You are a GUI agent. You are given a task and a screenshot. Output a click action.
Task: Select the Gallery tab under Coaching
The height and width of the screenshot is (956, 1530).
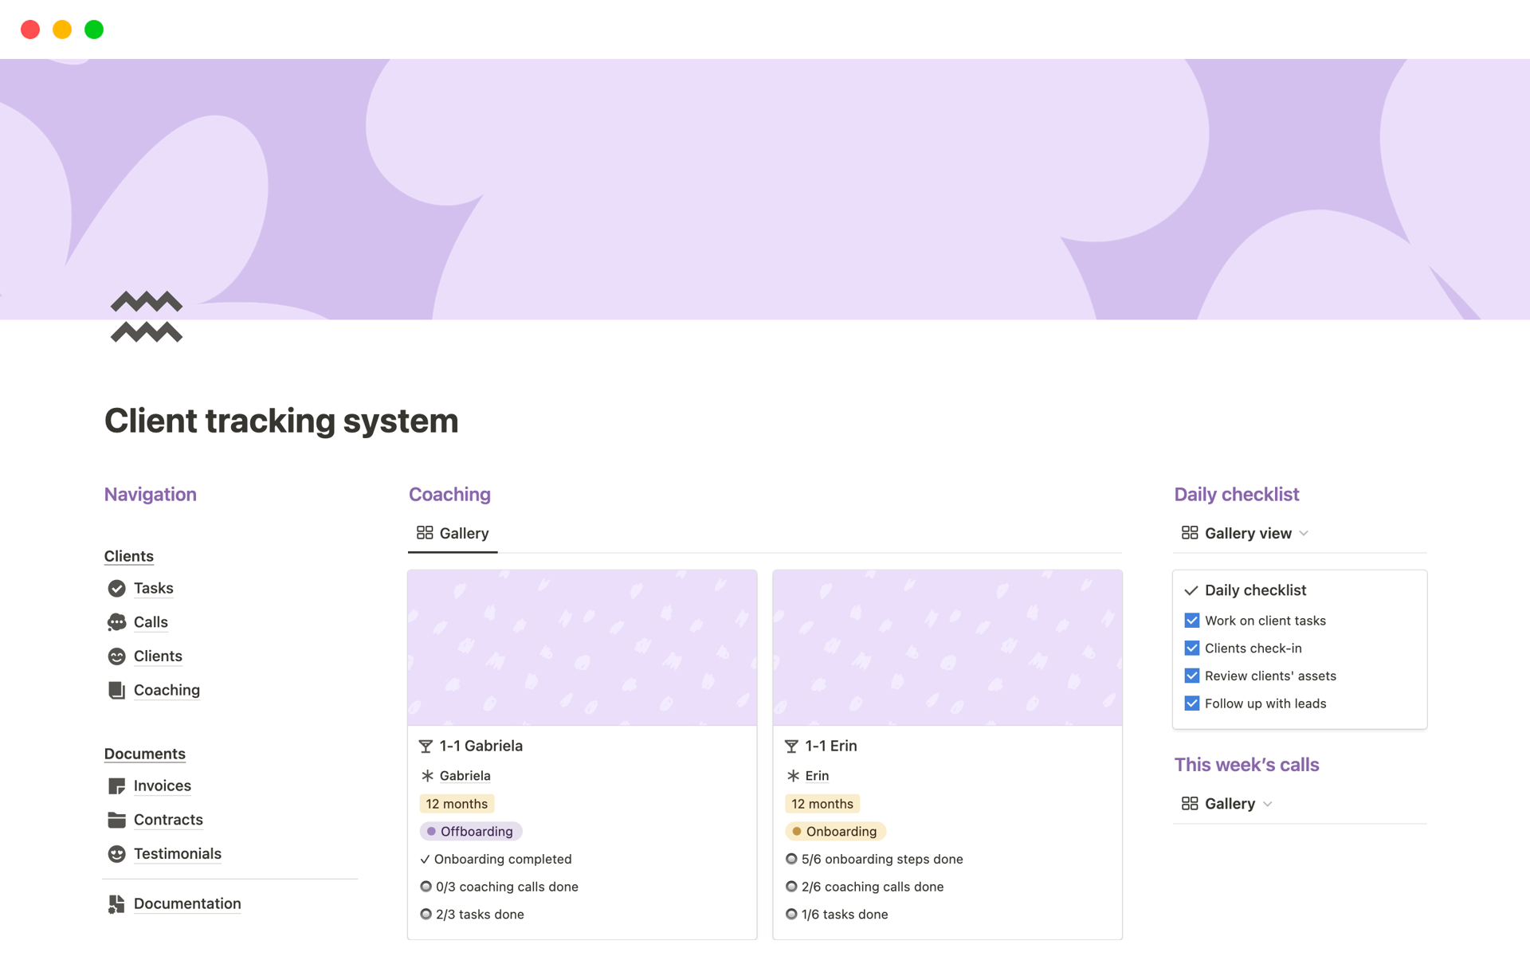453,534
